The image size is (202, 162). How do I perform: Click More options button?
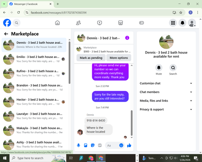(119, 58)
